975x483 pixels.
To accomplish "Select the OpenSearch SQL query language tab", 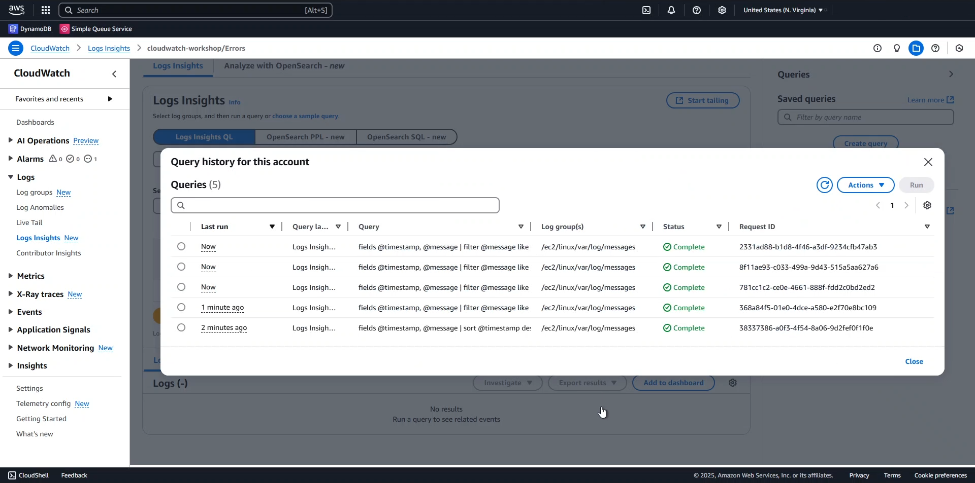I will [x=406, y=137].
